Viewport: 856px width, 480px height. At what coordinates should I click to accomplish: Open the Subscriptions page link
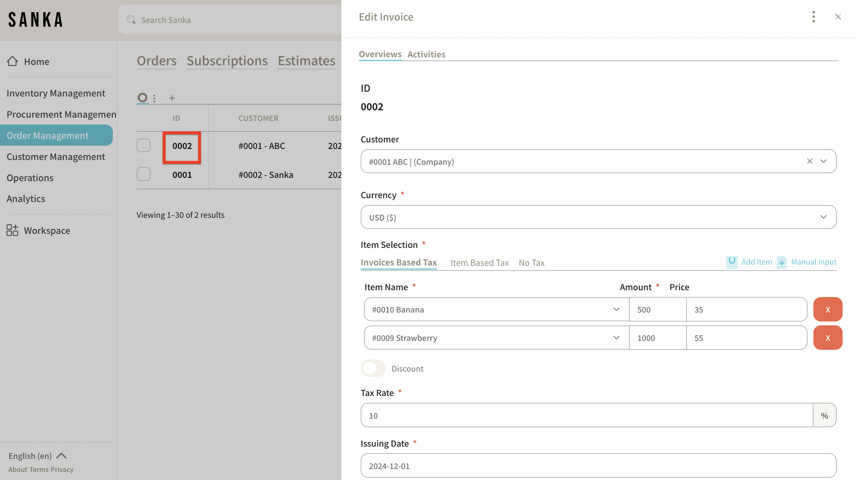227,61
